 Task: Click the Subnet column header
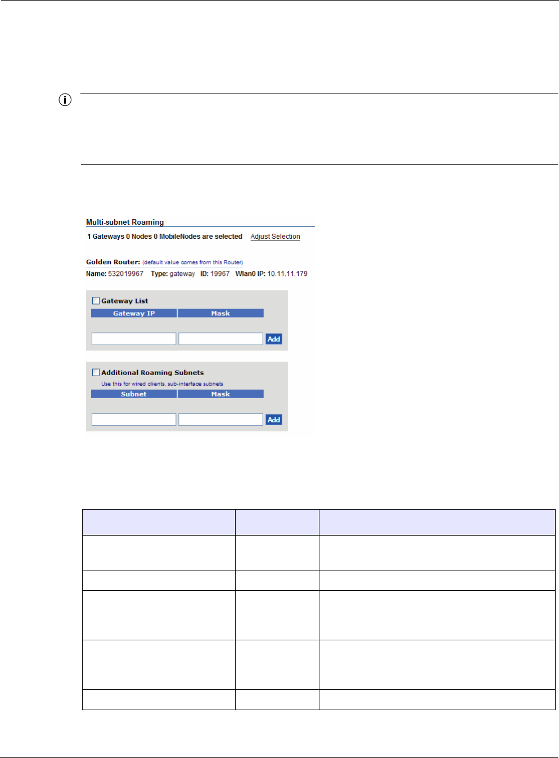(x=134, y=394)
